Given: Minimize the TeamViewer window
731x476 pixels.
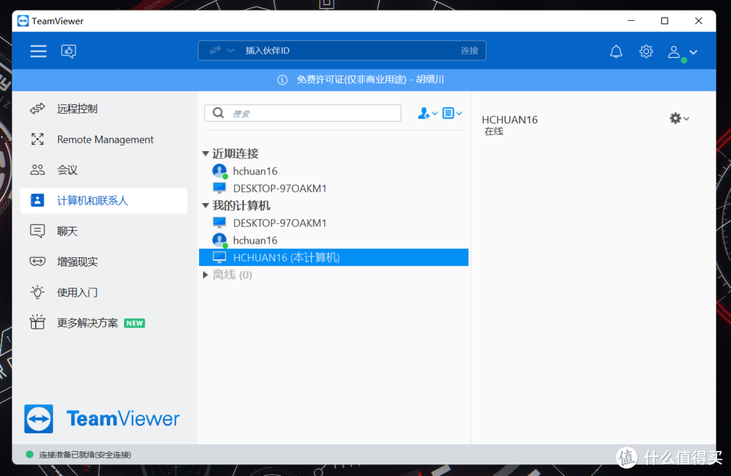Looking at the screenshot, I should click(x=632, y=21).
